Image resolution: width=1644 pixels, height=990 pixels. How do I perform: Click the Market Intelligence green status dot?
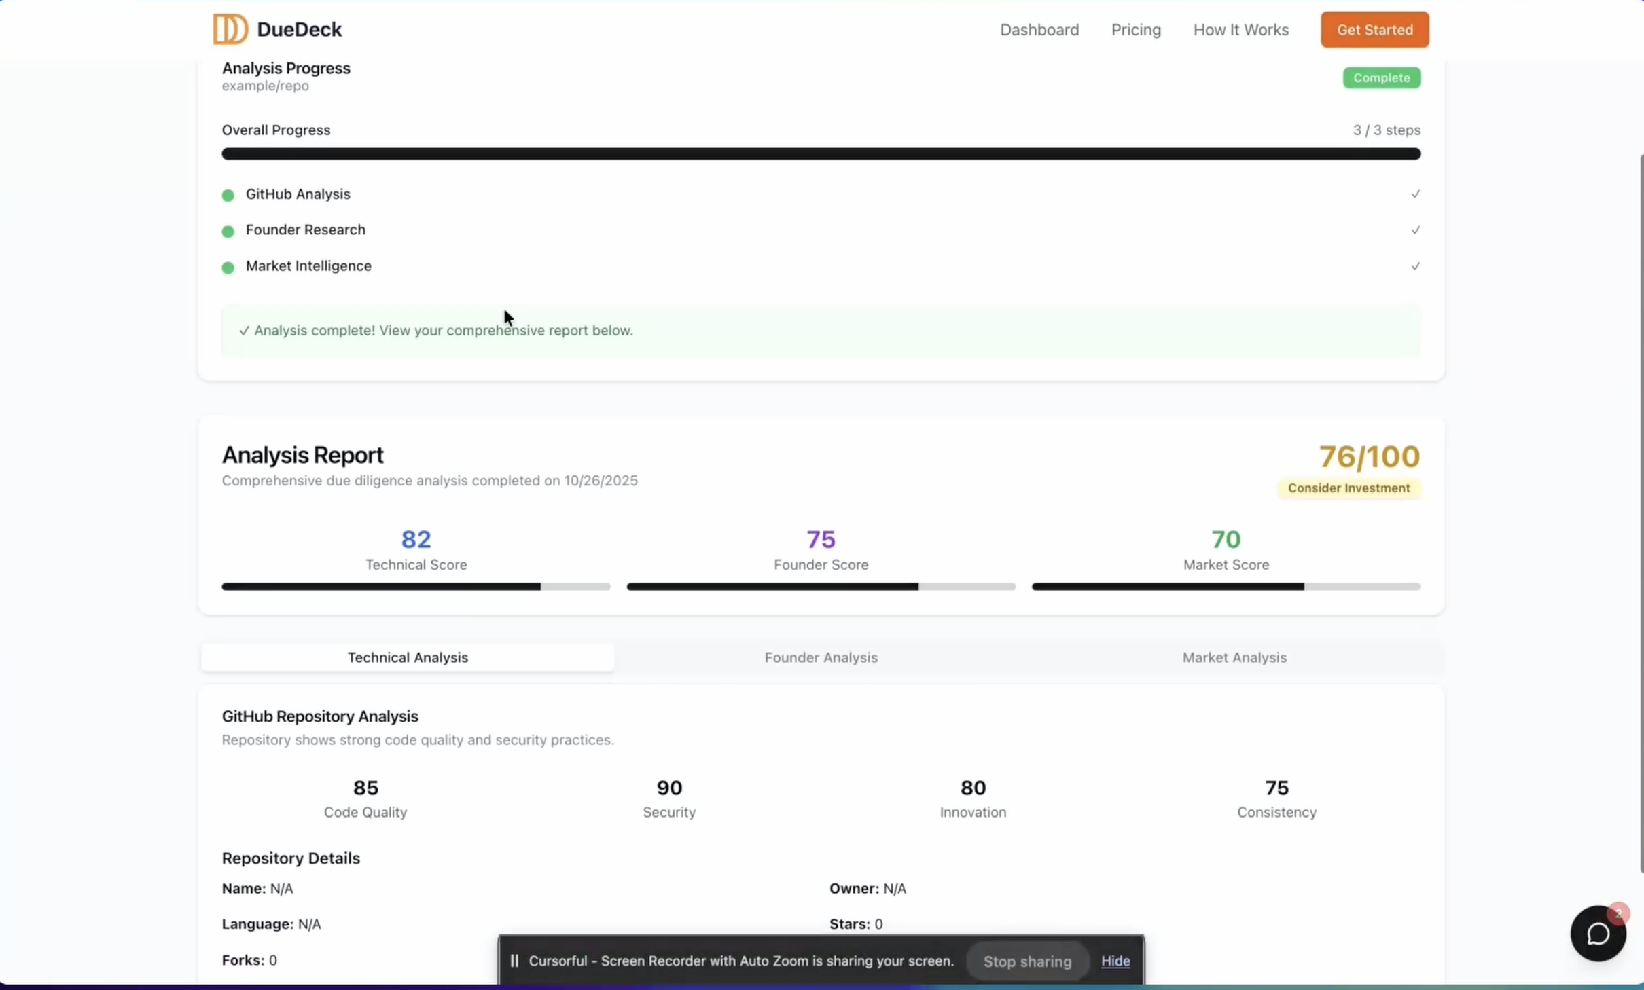click(228, 268)
